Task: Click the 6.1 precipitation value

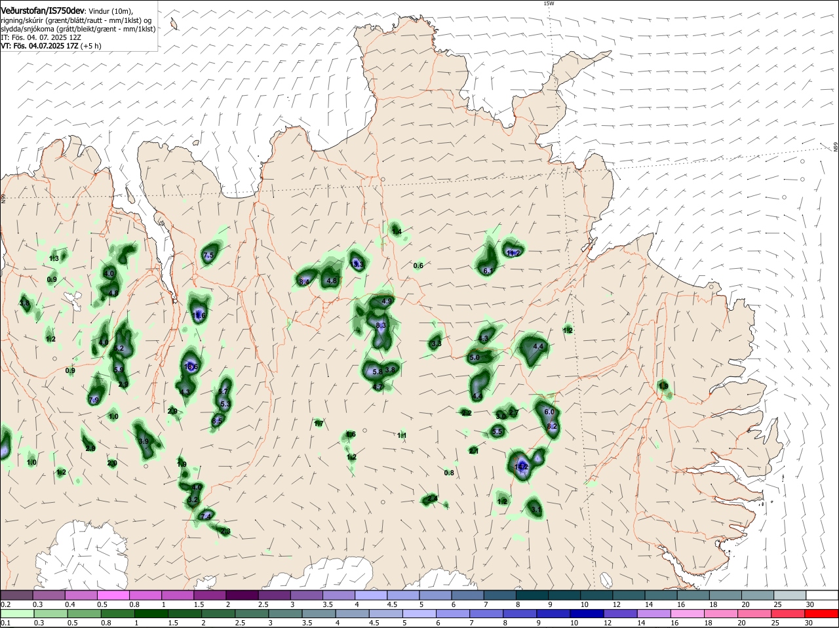Action: [x=488, y=271]
